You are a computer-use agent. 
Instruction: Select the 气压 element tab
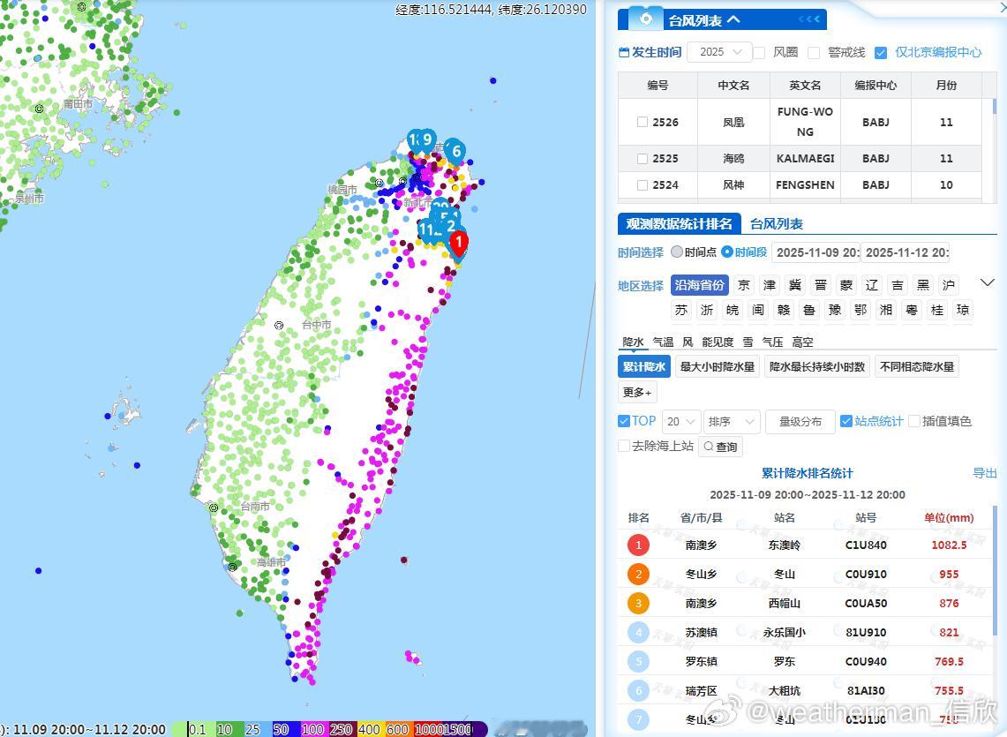point(772,342)
